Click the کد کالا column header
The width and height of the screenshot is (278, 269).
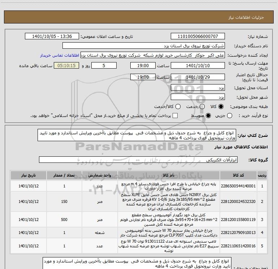pyautogui.click(x=238, y=175)
